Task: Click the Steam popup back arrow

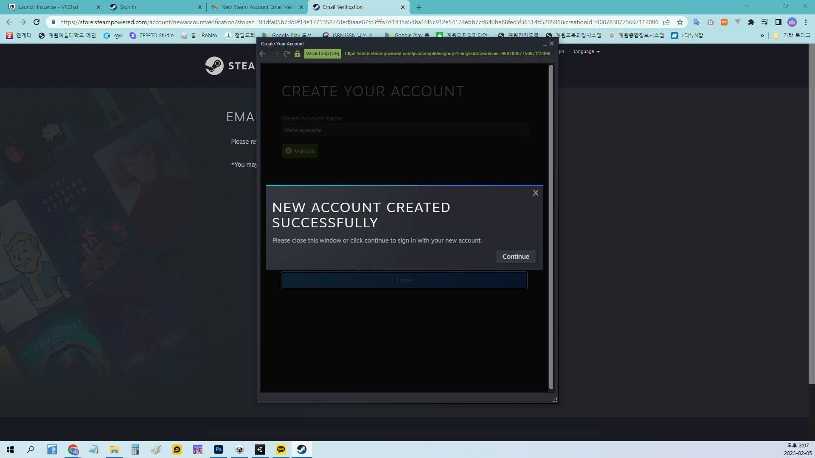Action: 263,54
